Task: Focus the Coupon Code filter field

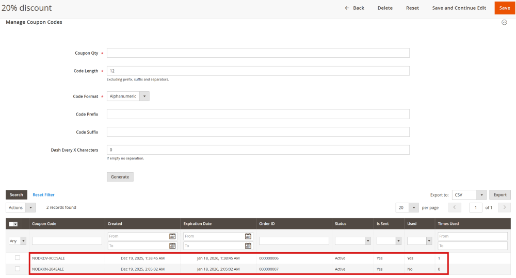Action: pyautogui.click(x=67, y=241)
